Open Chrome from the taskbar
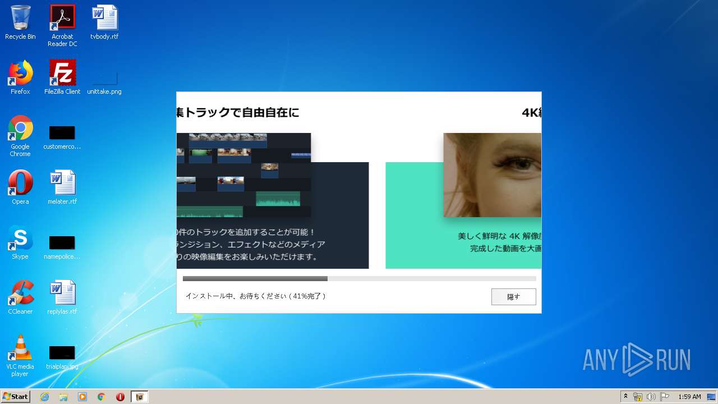 [x=102, y=397]
